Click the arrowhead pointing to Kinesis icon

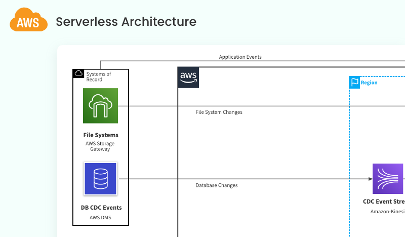[x=370, y=179]
